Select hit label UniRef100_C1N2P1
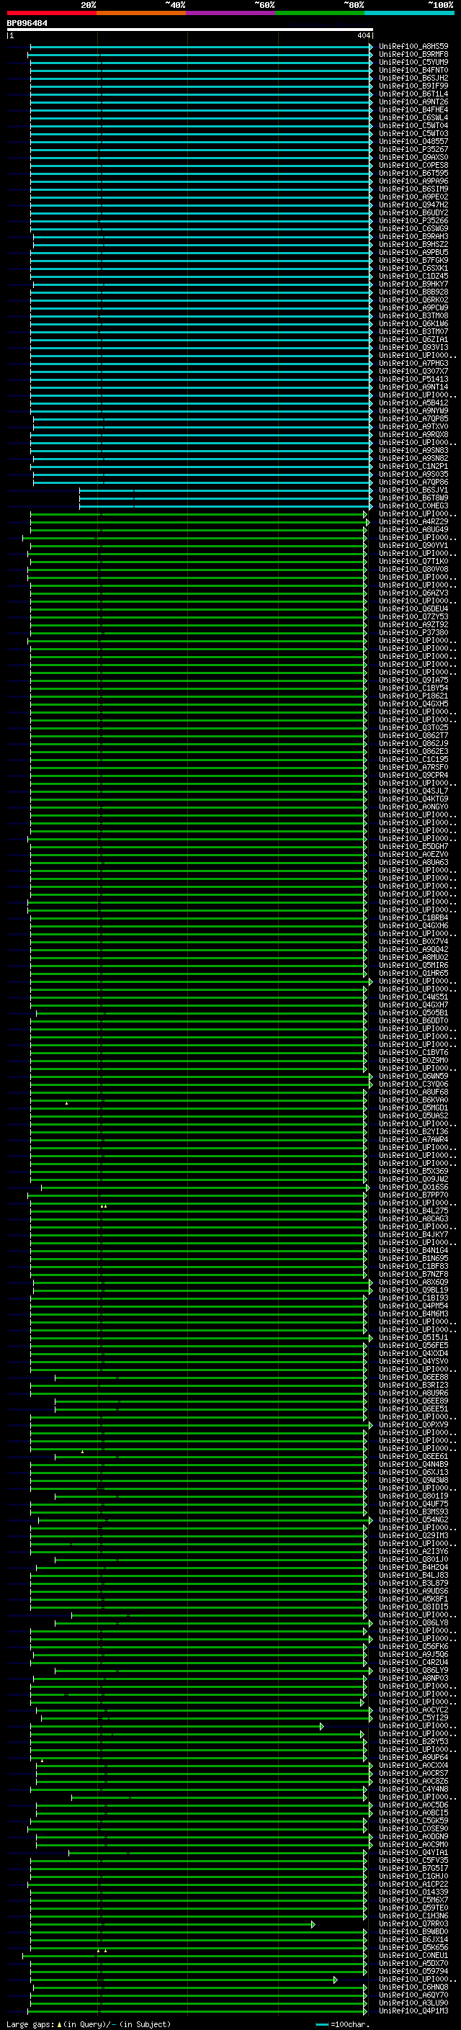Image resolution: width=461 pixels, height=2030 pixels. (413, 466)
